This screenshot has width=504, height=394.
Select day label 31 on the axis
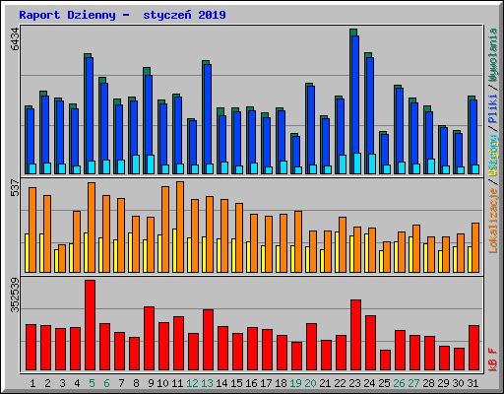pyautogui.click(x=472, y=383)
